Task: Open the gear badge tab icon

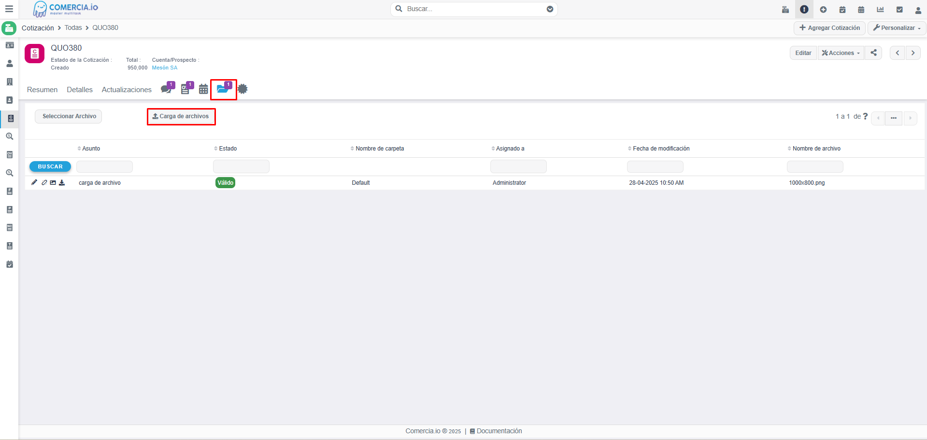Action: [x=242, y=89]
